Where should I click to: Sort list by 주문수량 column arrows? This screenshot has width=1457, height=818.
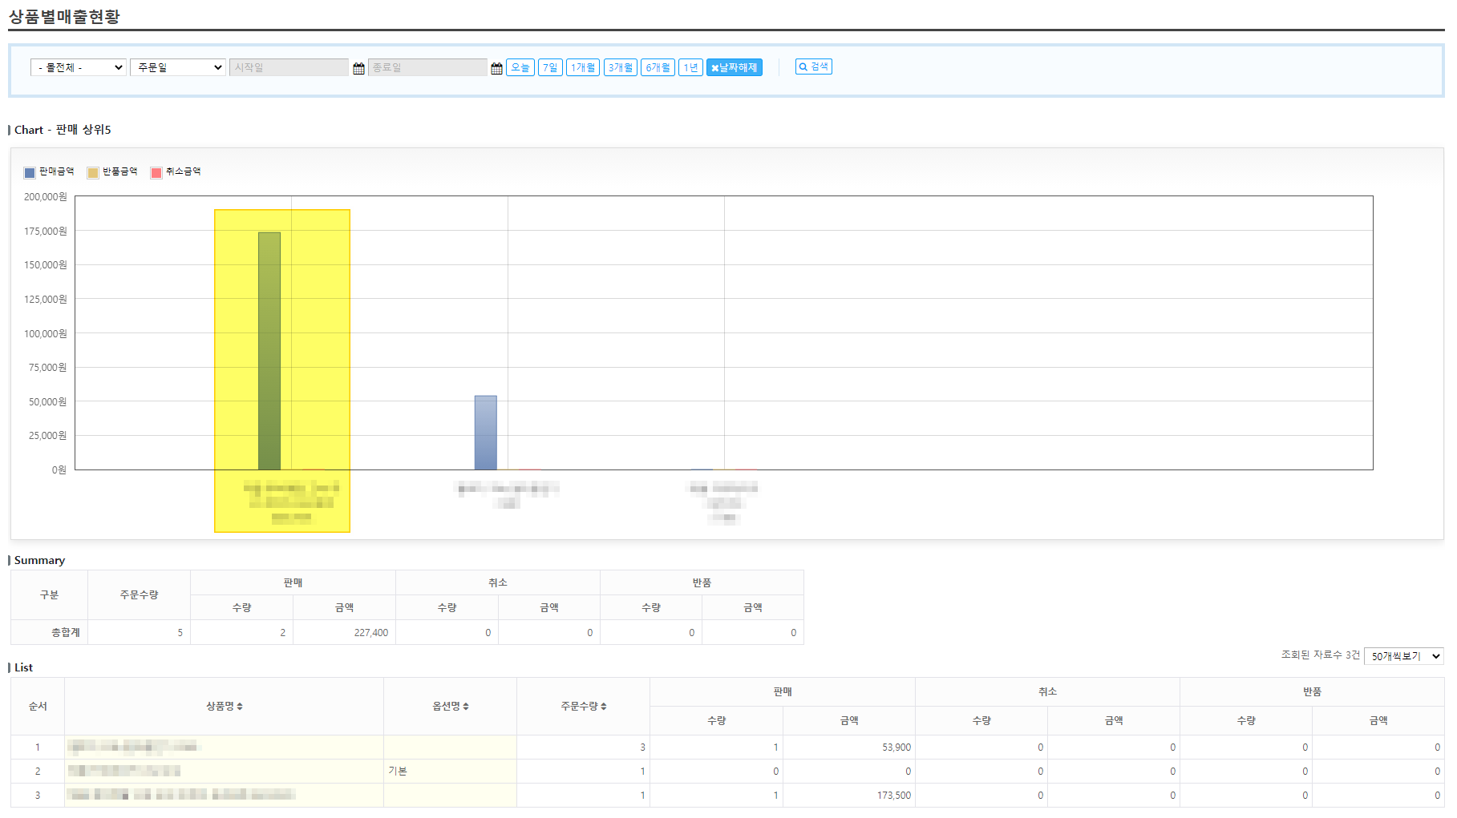pyautogui.click(x=604, y=707)
